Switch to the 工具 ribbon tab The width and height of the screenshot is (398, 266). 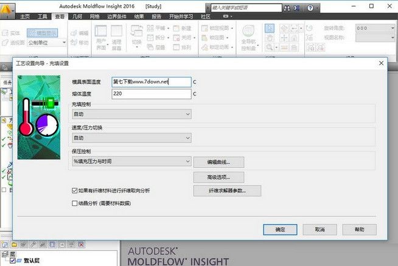(43, 16)
